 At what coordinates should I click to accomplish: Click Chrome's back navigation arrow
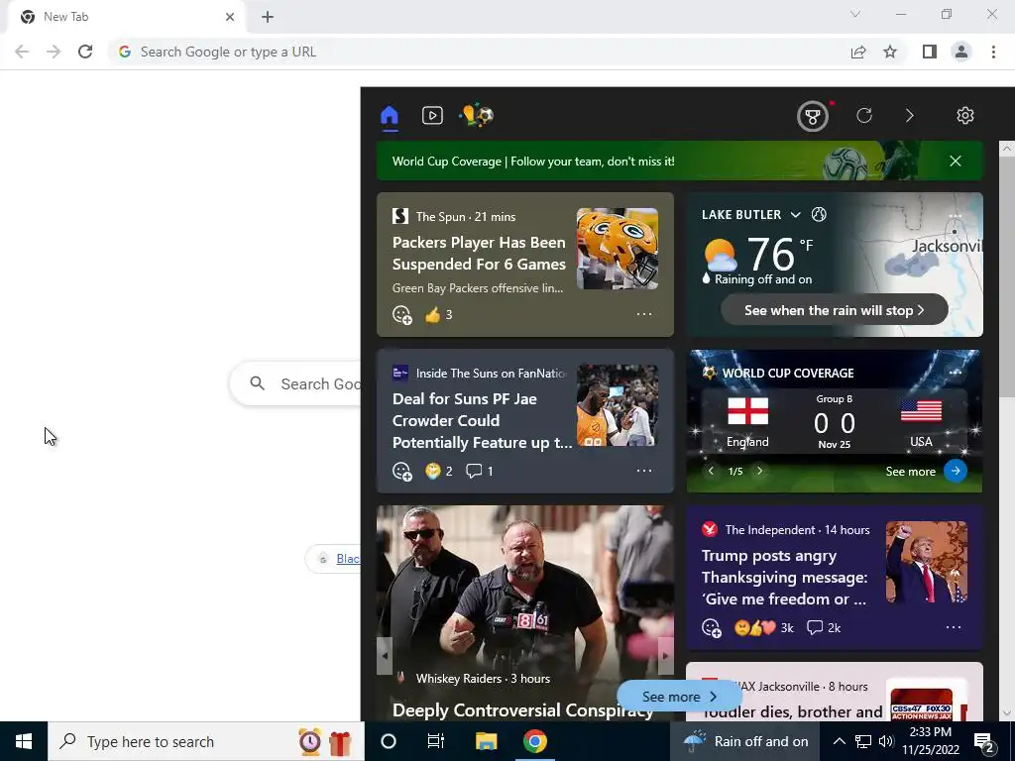[22, 52]
